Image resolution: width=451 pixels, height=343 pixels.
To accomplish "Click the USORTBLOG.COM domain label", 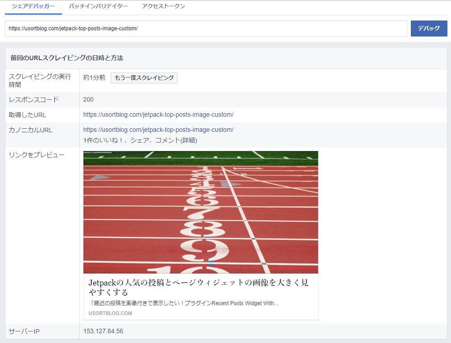I will point(110,313).
